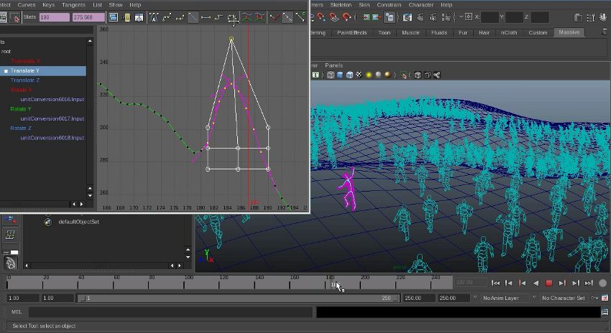The width and height of the screenshot is (611, 333).
Task: Switch to the nCloth shelf tab
Action: pyautogui.click(x=508, y=32)
